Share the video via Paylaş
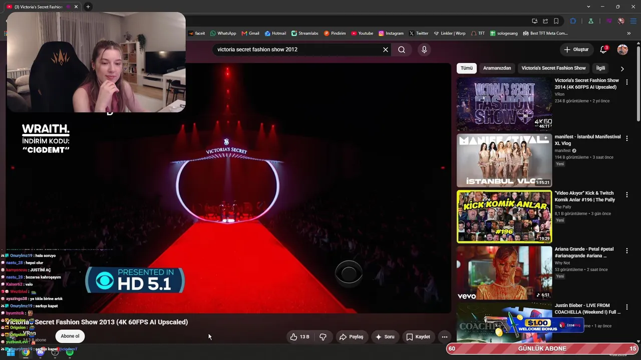 point(351,337)
